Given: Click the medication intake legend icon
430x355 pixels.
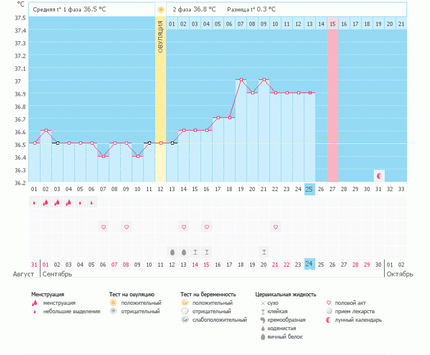Looking at the screenshot, I should click(x=329, y=311).
